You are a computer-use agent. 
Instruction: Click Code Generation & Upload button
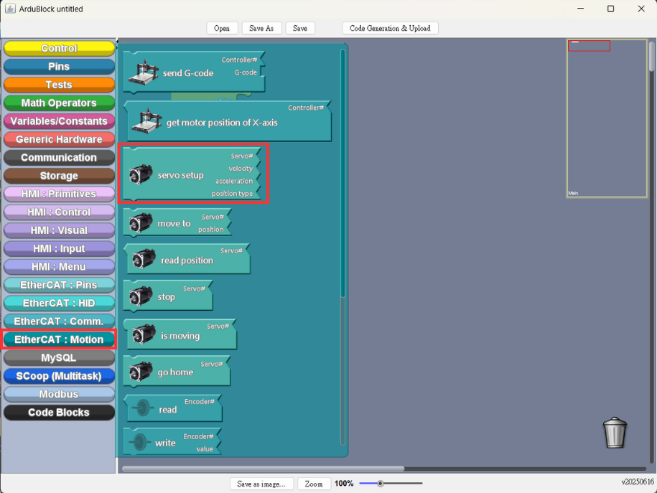pos(390,28)
